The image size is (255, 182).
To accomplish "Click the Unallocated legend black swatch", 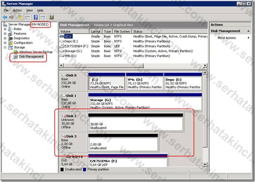I will [x=62, y=170].
